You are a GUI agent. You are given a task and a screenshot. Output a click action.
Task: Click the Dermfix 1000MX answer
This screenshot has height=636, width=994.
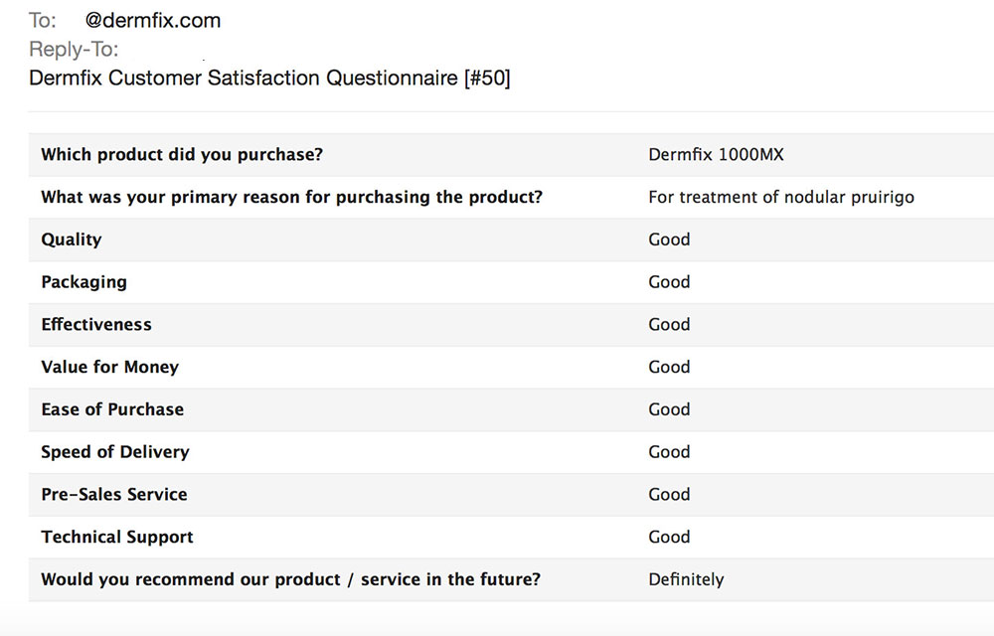pyautogui.click(x=716, y=155)
